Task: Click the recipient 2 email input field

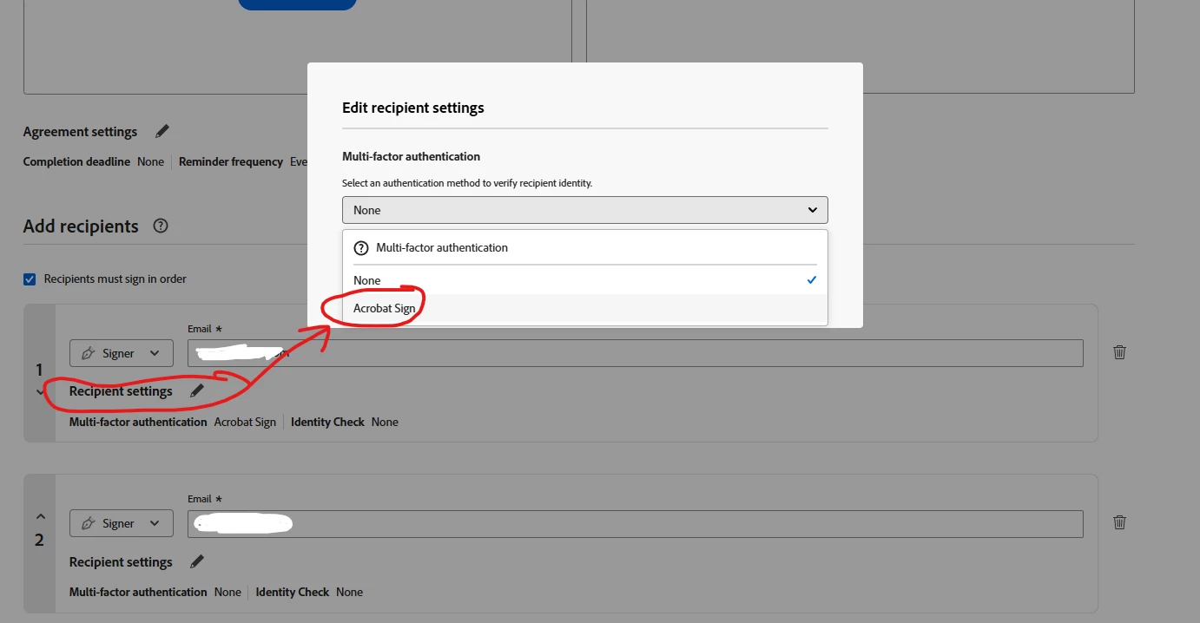Action: (636, 523)
